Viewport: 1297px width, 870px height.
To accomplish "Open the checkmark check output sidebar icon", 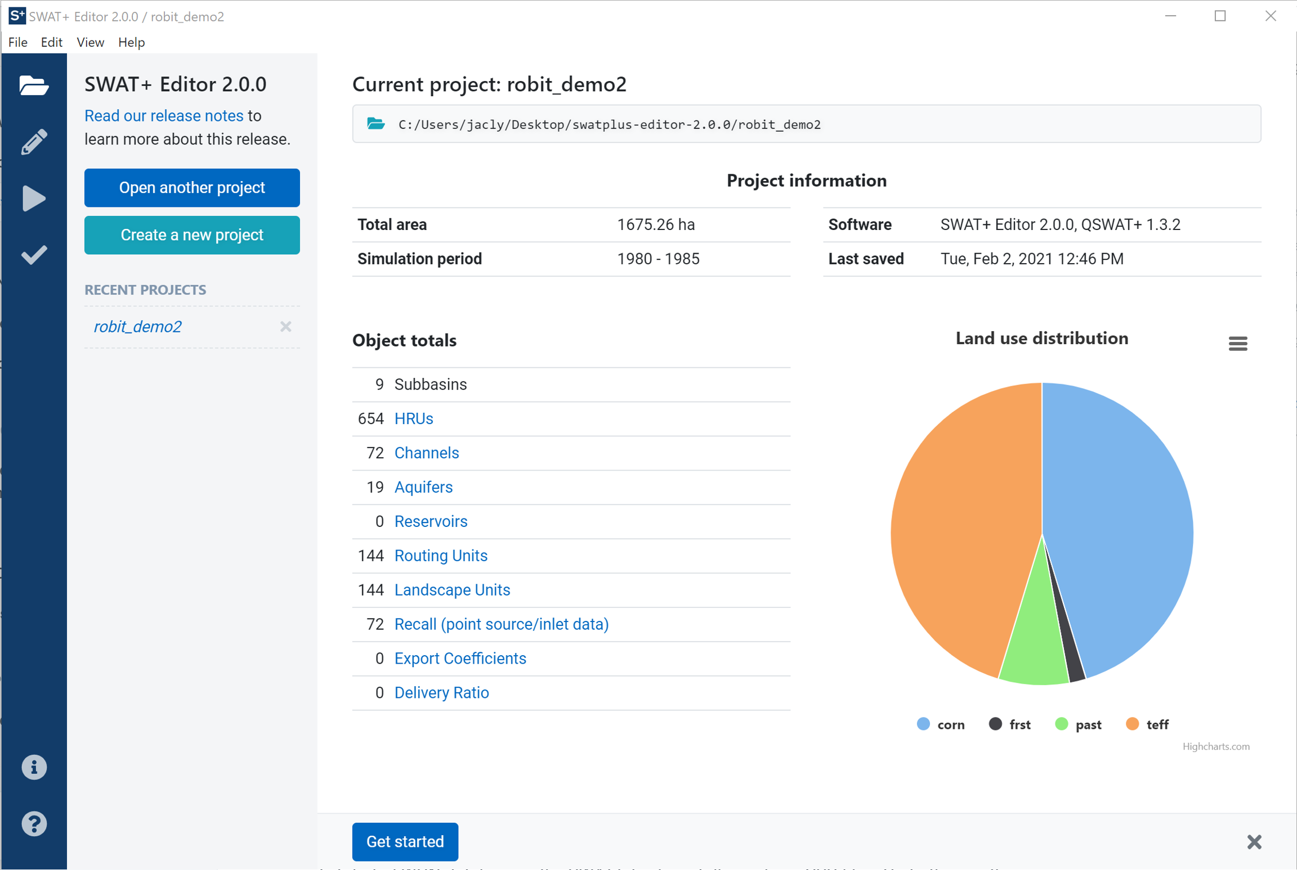I will coord(34,255).
